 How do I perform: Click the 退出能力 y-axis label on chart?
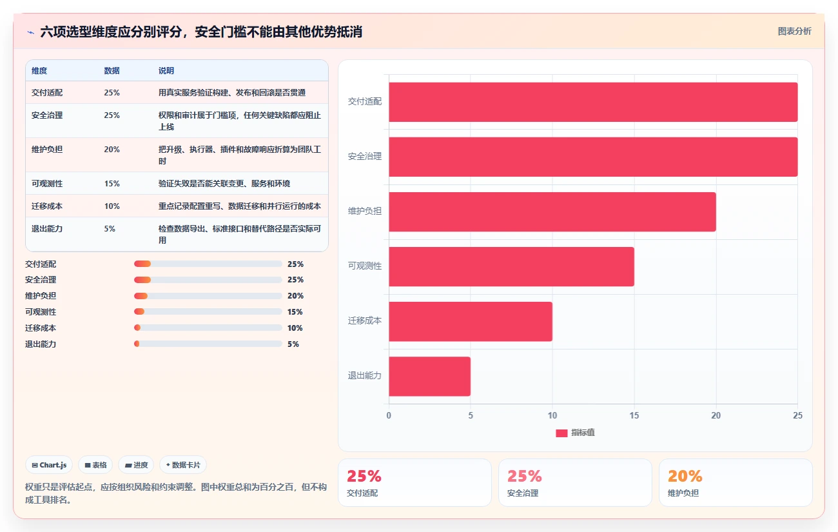click(x=365, y=376)
